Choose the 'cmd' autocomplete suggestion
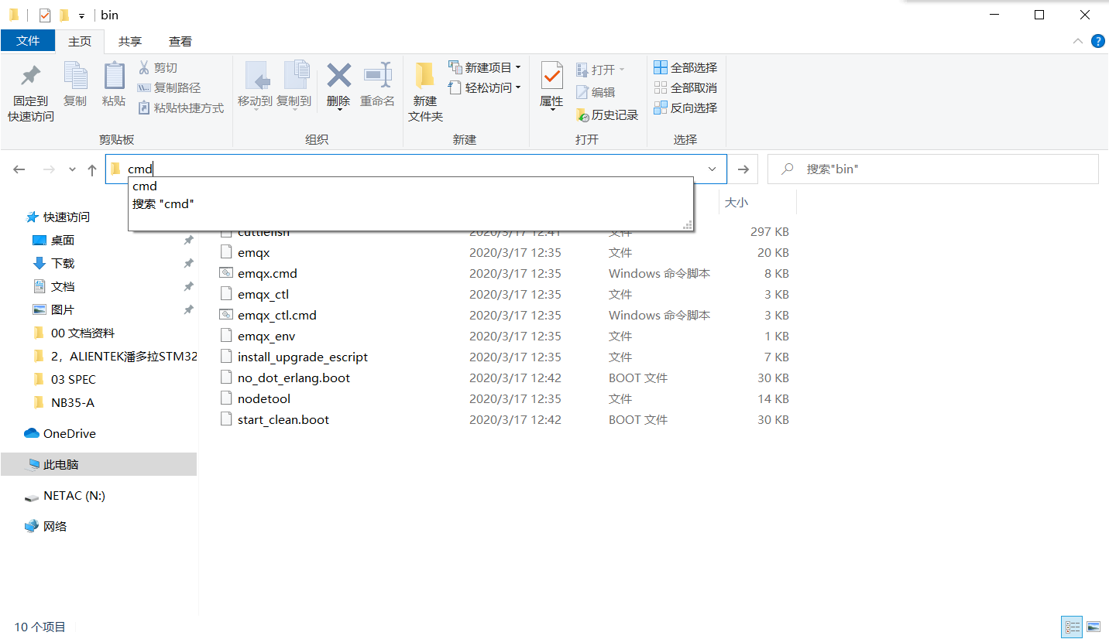This screenshot has width=1109, height=639. point(410,186)
